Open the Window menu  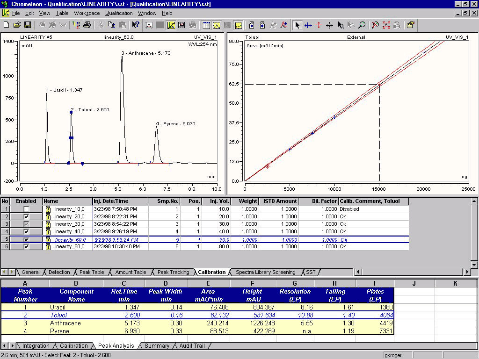click(147, 13)
